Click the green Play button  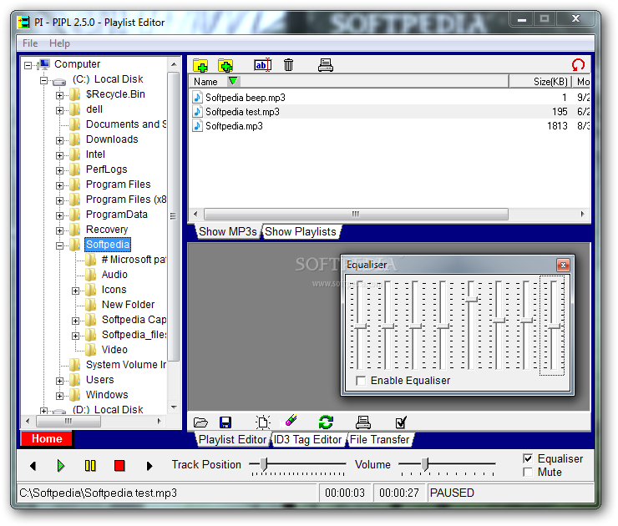[61, 466]
